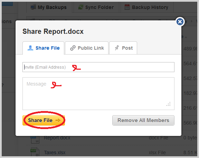Click the calendar icon beside Backup History

tap(127, 7)
